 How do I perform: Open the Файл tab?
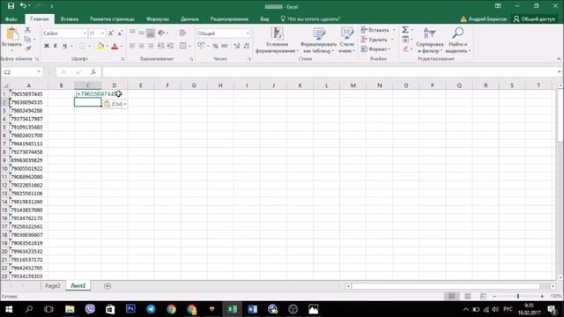point(11,19)
